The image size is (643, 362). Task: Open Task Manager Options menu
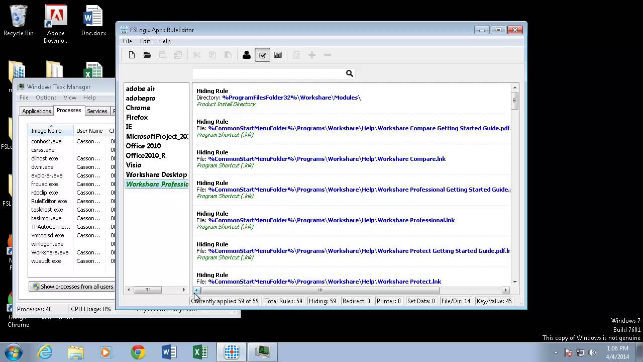pyautogui.click(x=46, y=98)
